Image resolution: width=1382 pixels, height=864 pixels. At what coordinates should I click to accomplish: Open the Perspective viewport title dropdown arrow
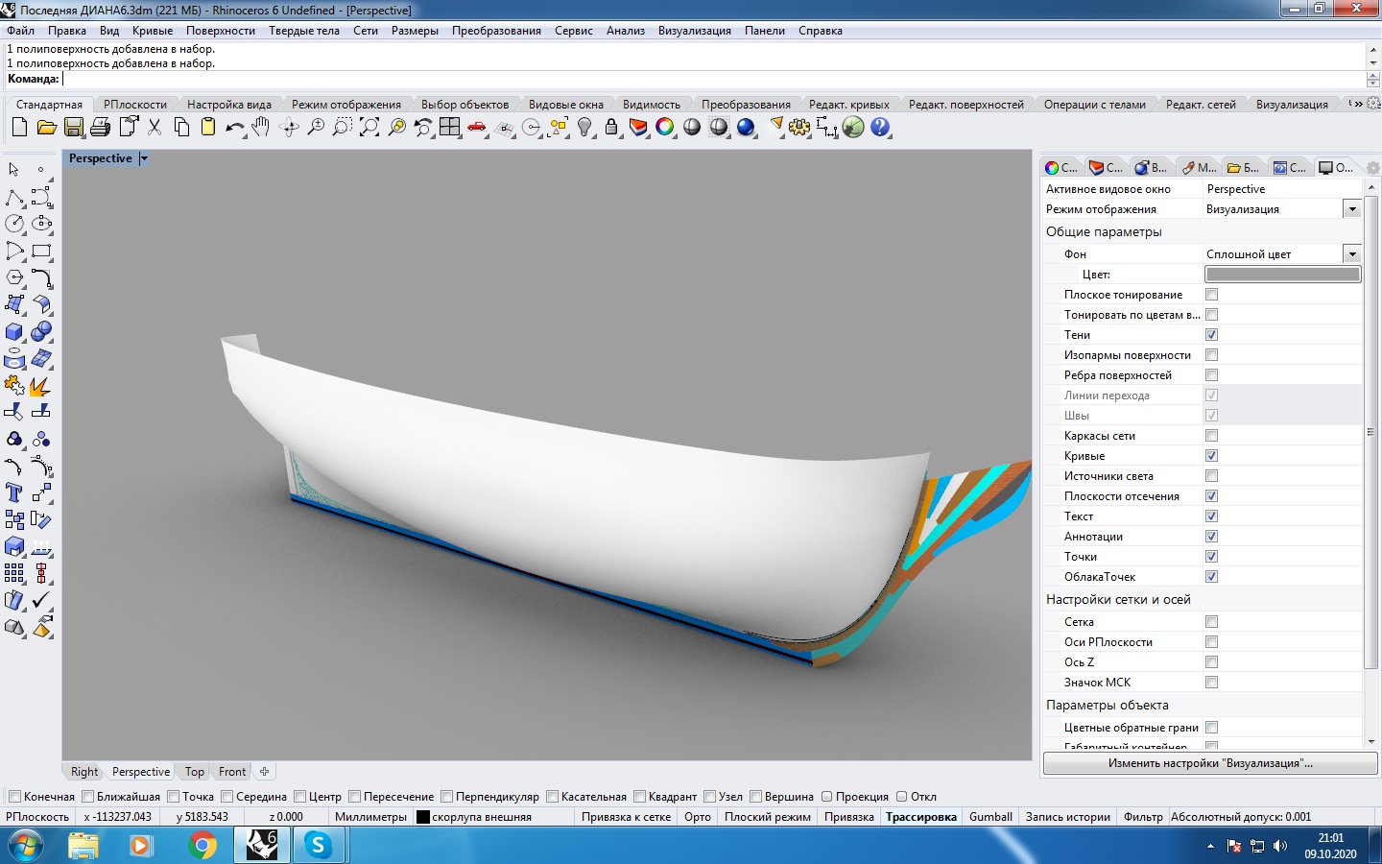[x=144, y=158]
